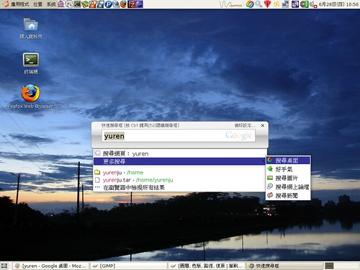
Task: Click the yellow star tray icon
Action: click(276, 4)
